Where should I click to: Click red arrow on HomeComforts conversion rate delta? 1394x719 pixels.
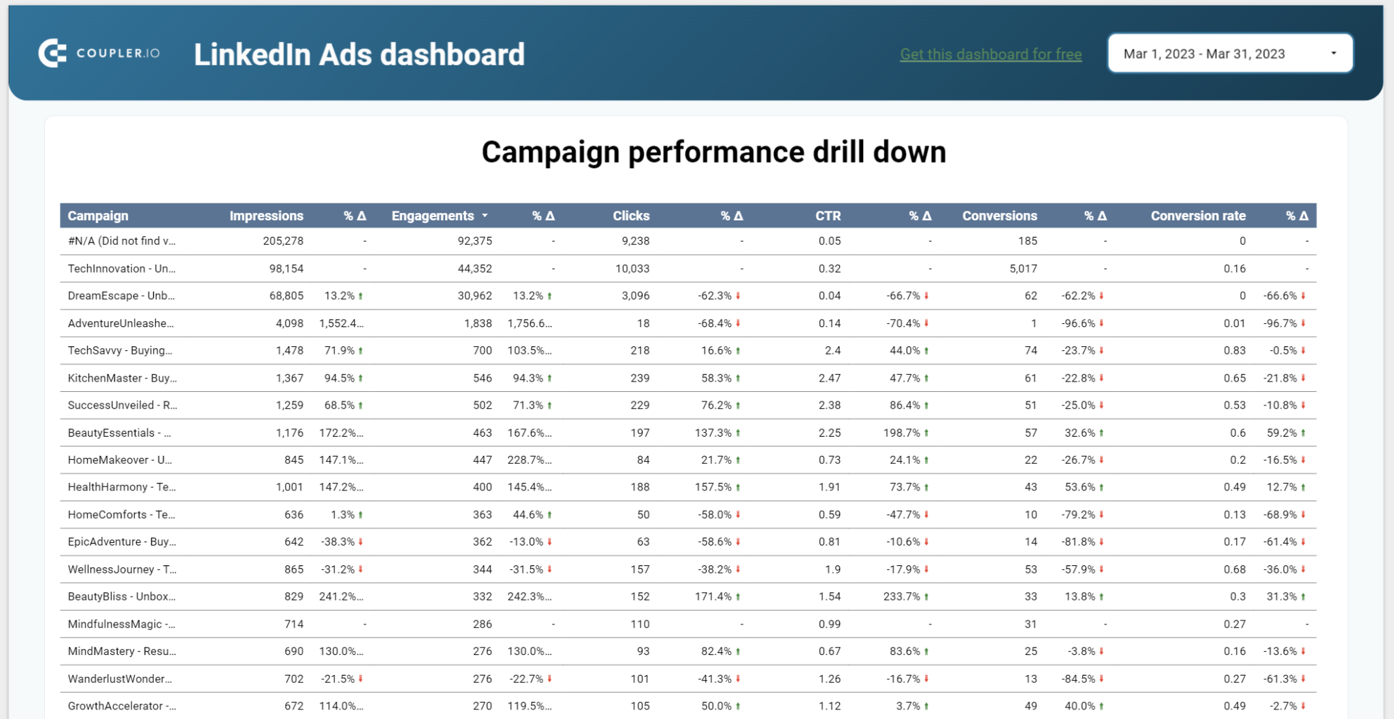1305,515
